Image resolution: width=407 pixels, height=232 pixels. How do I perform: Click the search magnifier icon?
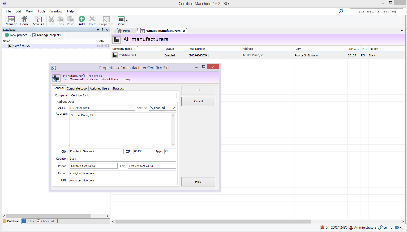[341, 11]
